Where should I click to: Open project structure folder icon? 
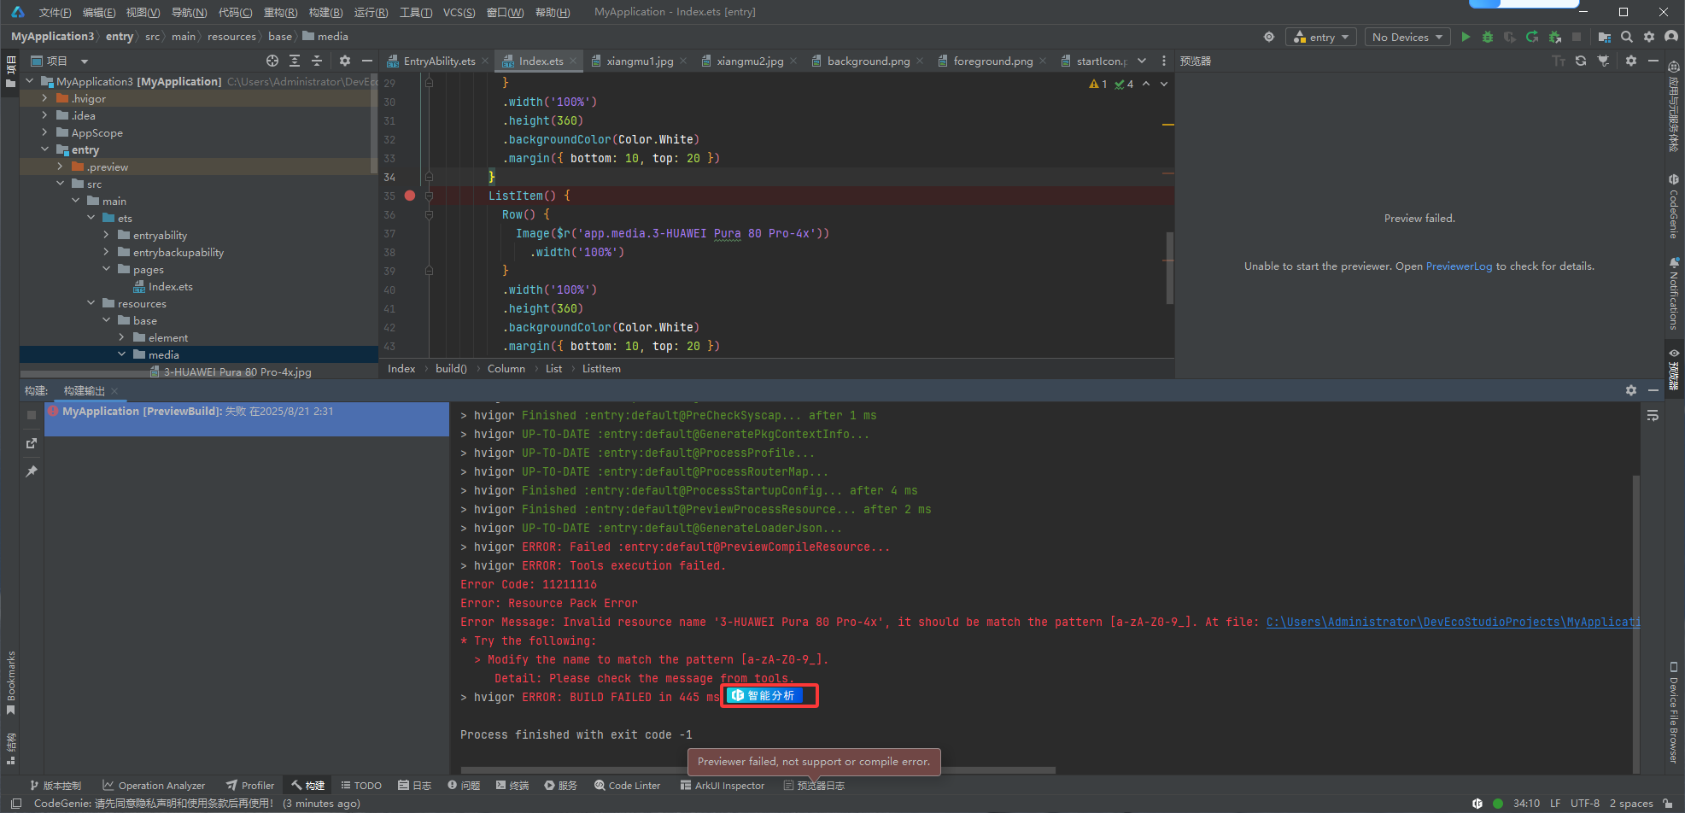click(x=1605, y=37)
